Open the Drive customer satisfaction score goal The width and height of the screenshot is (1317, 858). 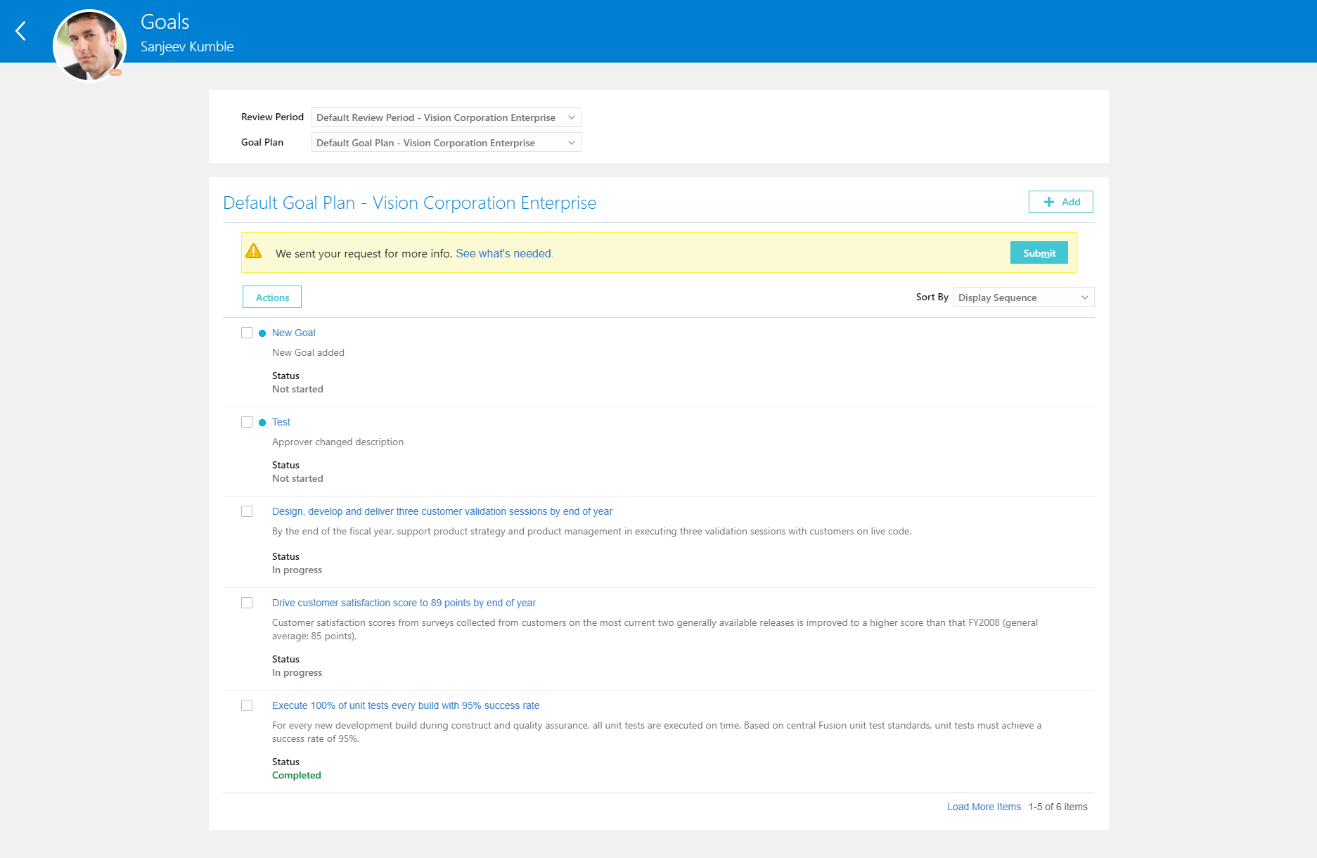point(404,603)
